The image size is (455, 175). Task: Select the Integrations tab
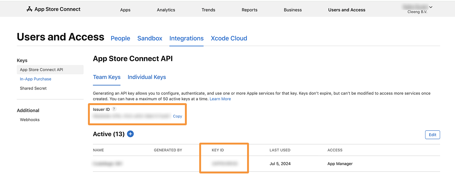(186, 38)
